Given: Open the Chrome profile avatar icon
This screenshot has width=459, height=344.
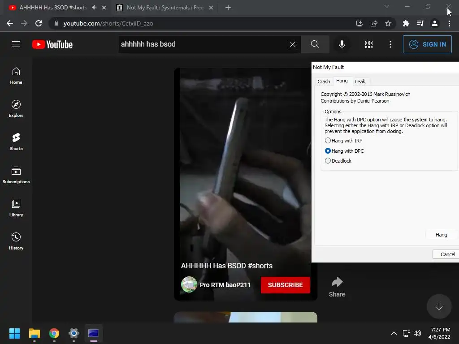Looking at the screenshot, I should (x=435, y=23).
